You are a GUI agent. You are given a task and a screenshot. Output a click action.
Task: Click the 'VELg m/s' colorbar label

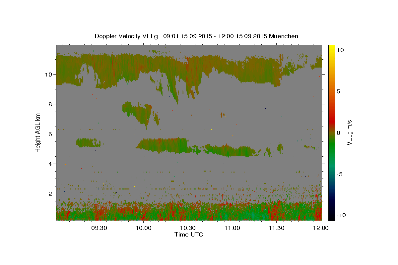coord(349,132)
